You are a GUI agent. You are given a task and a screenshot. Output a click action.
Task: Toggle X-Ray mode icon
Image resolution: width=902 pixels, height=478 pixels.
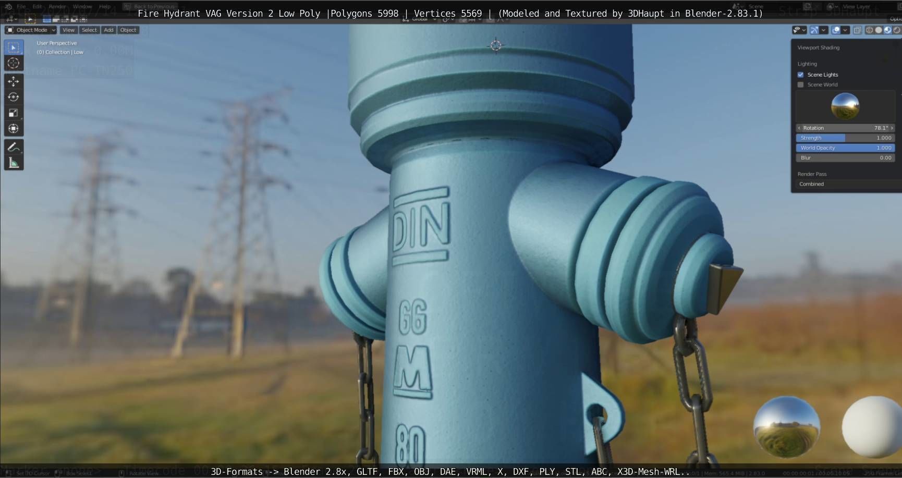point(857,30)
